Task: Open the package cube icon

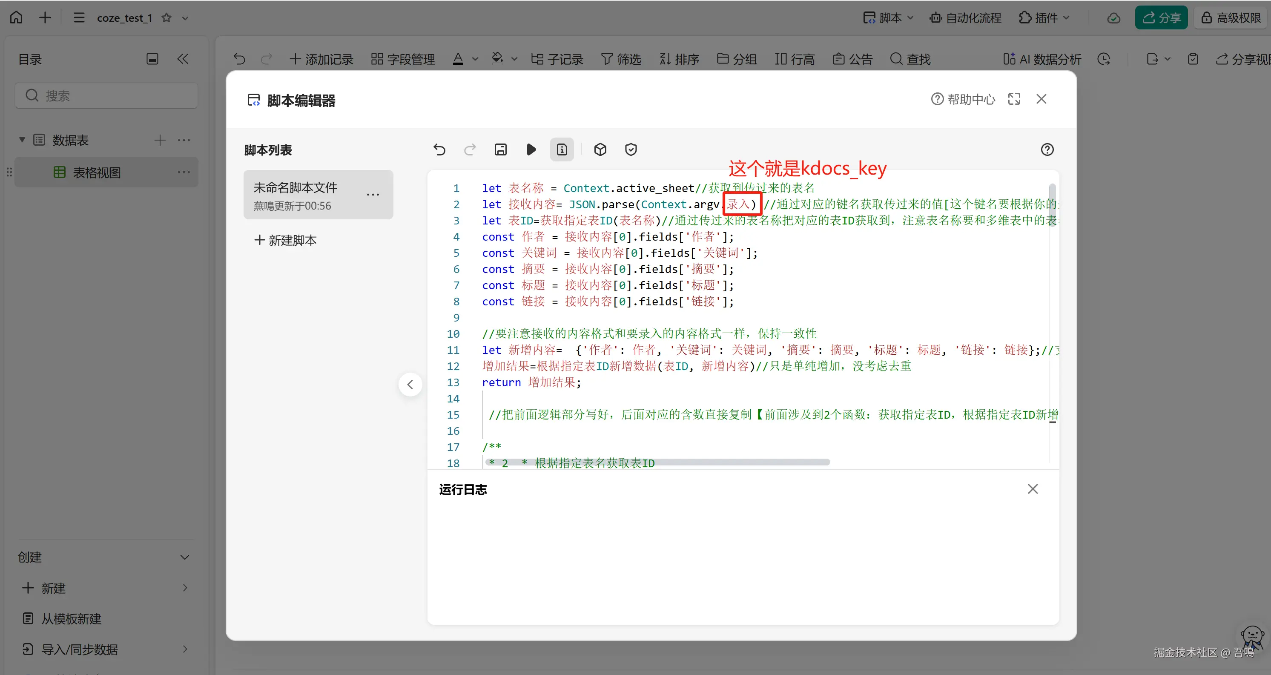Action: [600, 149]
